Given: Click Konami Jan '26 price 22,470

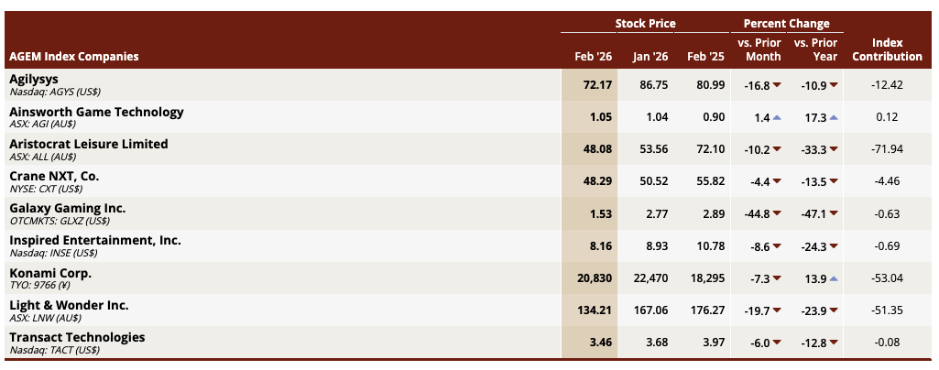Looking at the screenshot, I should (650, 278).
